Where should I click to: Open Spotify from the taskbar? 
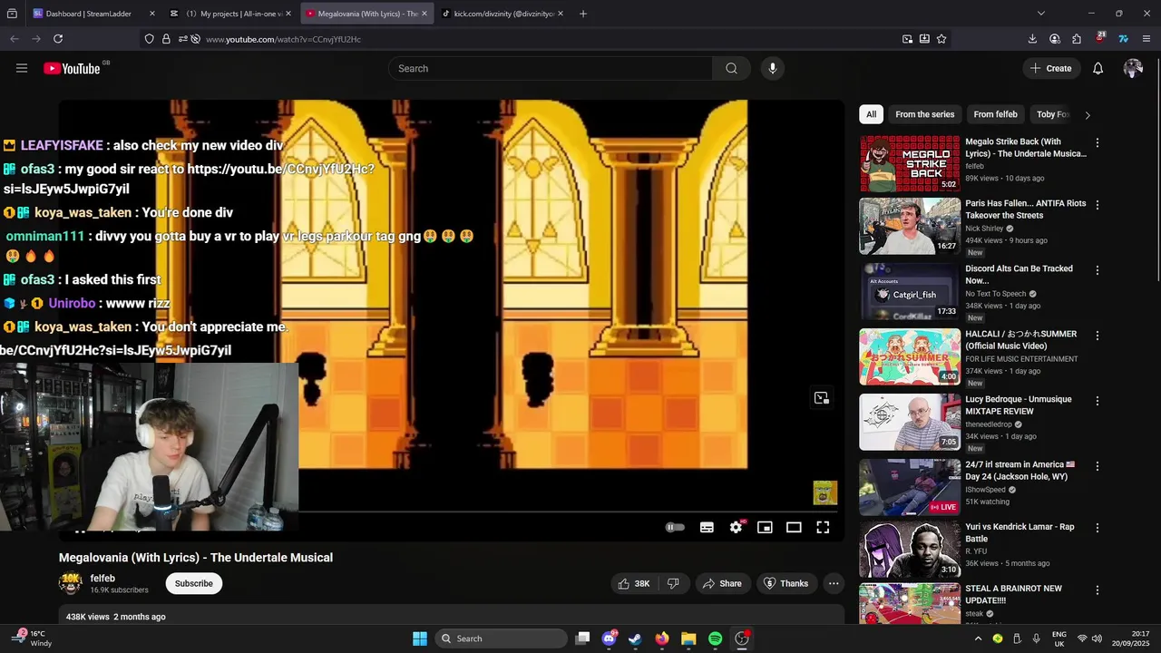715,638
